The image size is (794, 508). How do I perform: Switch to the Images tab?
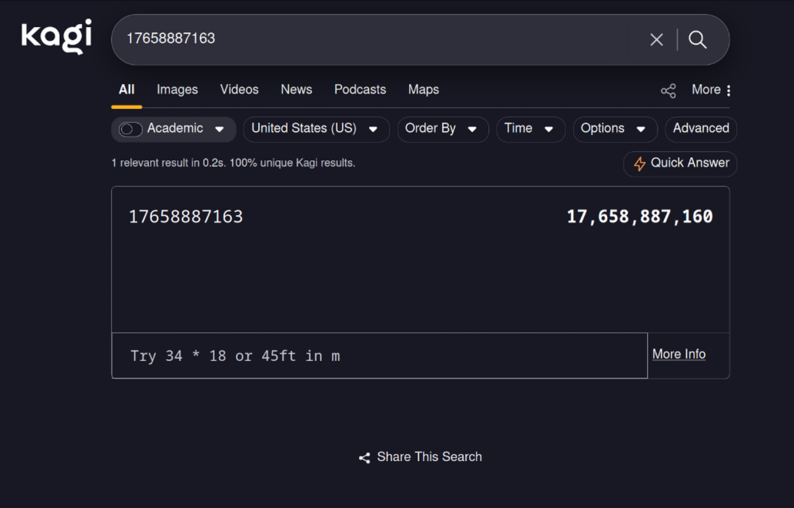coord(177,89)
